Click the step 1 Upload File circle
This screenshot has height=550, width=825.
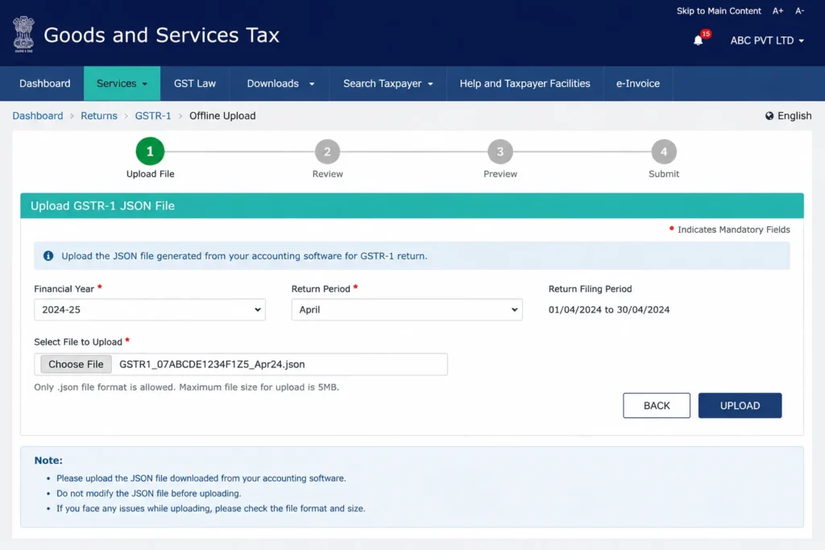click(x=150, y=151)
